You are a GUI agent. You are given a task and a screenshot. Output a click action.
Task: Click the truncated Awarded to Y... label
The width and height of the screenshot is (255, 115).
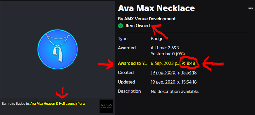(132, 63)
